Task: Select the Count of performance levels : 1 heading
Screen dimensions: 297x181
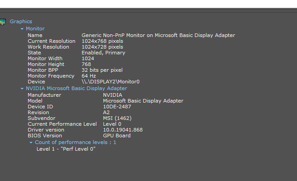Action: pyautogui.click(x=75, y=142)
